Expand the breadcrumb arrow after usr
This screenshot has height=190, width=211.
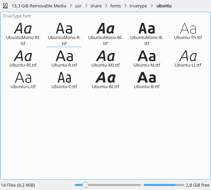point(86,6)
